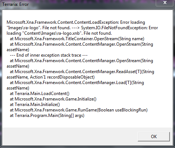Viewport: 175px width, 148px height.
Task: Click the "Terraria: Error" title bar text
Action: coord(15,4)
